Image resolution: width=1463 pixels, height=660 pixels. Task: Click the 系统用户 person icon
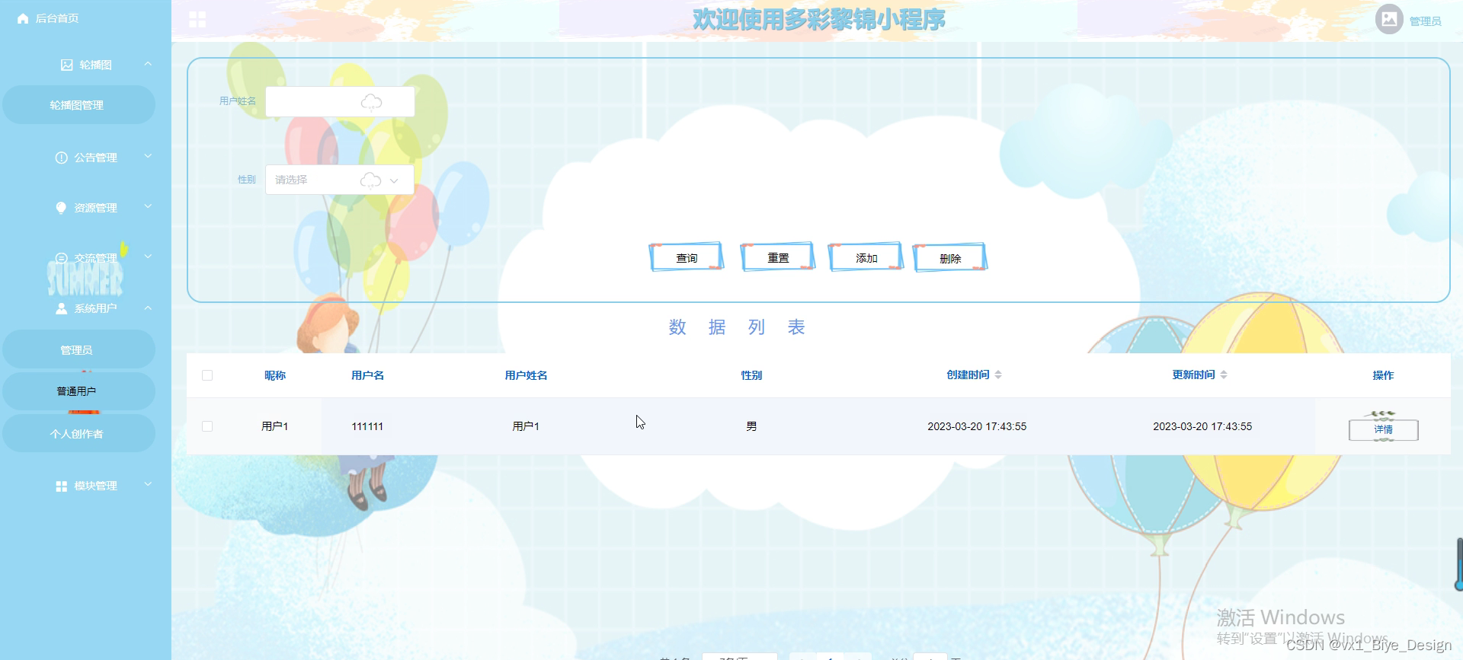point(62,308)
